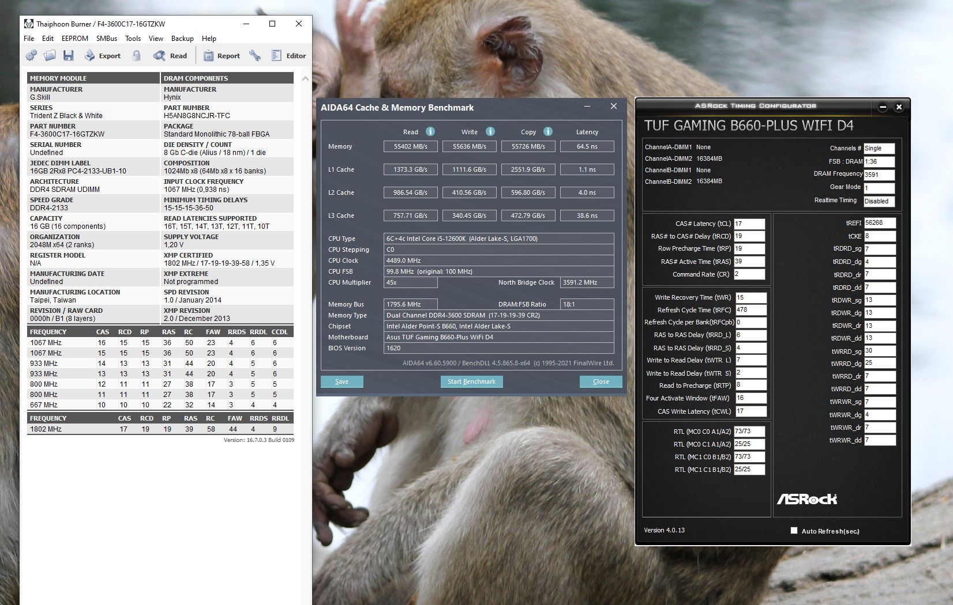Image resolution: width=953 pixels, height=605 pixels.
Task: Open the EEPROM menu
Action: coord(75,39)
